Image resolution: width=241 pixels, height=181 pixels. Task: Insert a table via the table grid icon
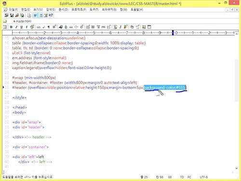pyautogui.click(x=88, y=27)
